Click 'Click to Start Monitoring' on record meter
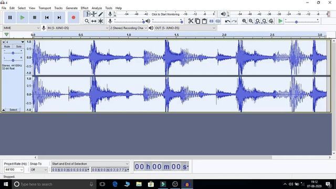Image resolution: width=336 pixels, height=189 pixels. (165, 14)
